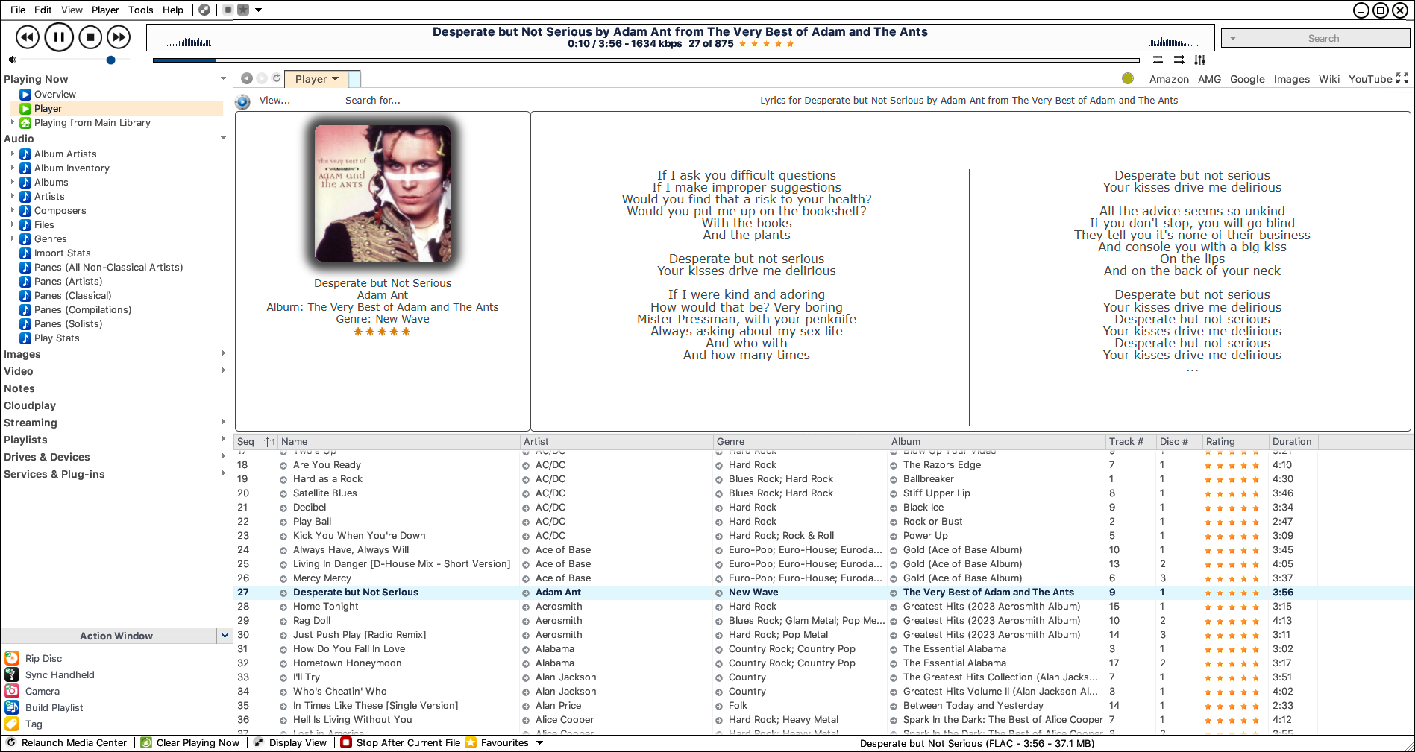Pause the current song
1415x752 pixels.
tap(59, 37)
